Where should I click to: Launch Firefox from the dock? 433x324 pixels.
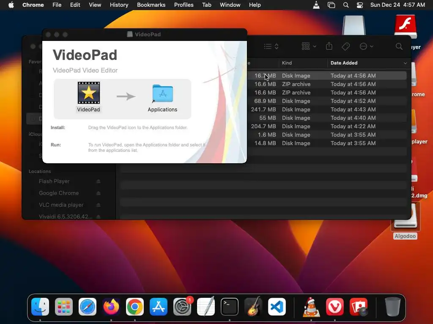click(x=111, y=307)
